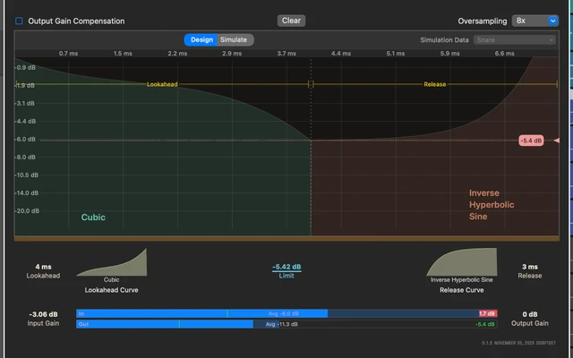Click the Cubic lookahead curve shape icon
The image size is (573, 358).
pyautogui.click(x=112, y=263)
